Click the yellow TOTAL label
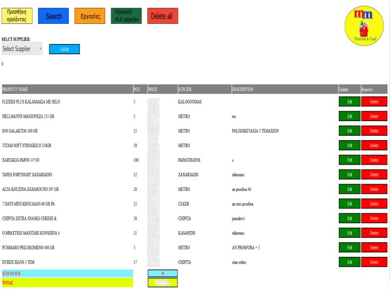Image resolution: width=390 pixels, height=293 pixels. pyautogui.click(x=8, y=283)
